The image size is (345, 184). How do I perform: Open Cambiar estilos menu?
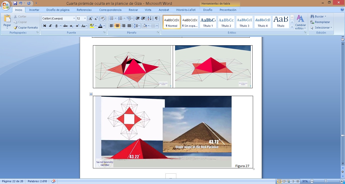(300, 22)
